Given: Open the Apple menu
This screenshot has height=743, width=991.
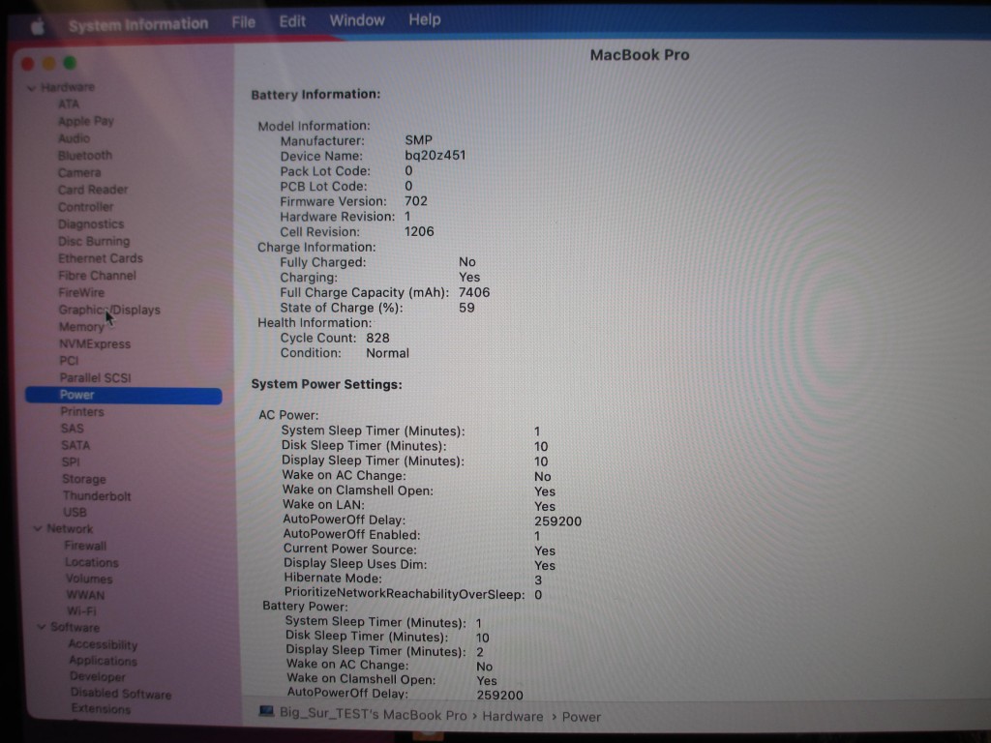Looking at the screenshot, I should [38, 26].
